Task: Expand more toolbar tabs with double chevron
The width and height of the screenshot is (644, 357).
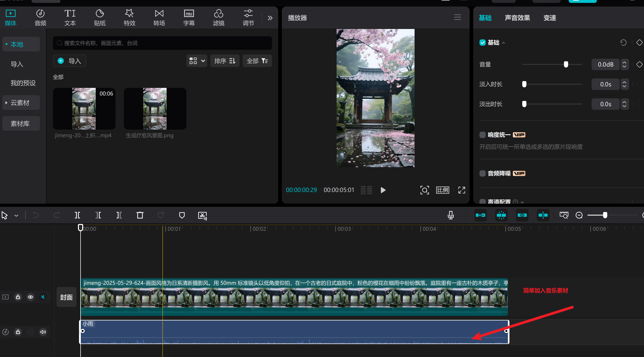Action: [x=270, y=18]
